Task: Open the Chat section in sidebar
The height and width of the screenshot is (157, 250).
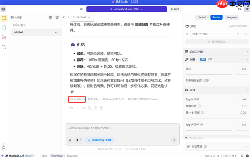Action: 4,18
